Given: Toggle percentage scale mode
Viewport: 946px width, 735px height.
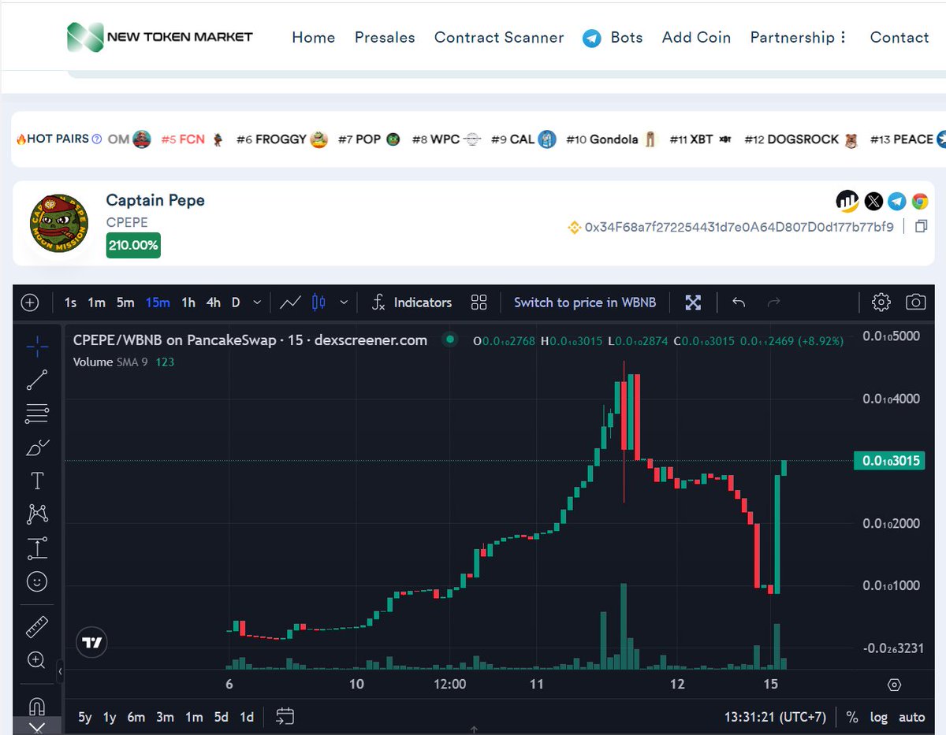Looking at the screenshot, I should (852, 717).
